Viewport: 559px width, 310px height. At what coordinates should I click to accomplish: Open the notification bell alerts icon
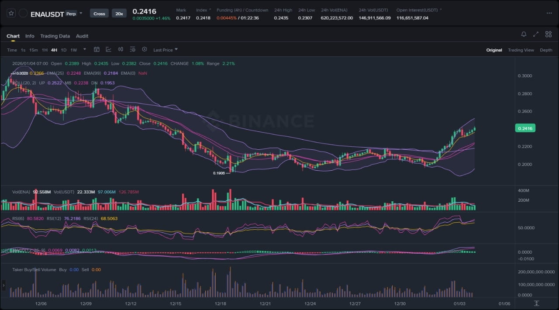tap(524, 34)
